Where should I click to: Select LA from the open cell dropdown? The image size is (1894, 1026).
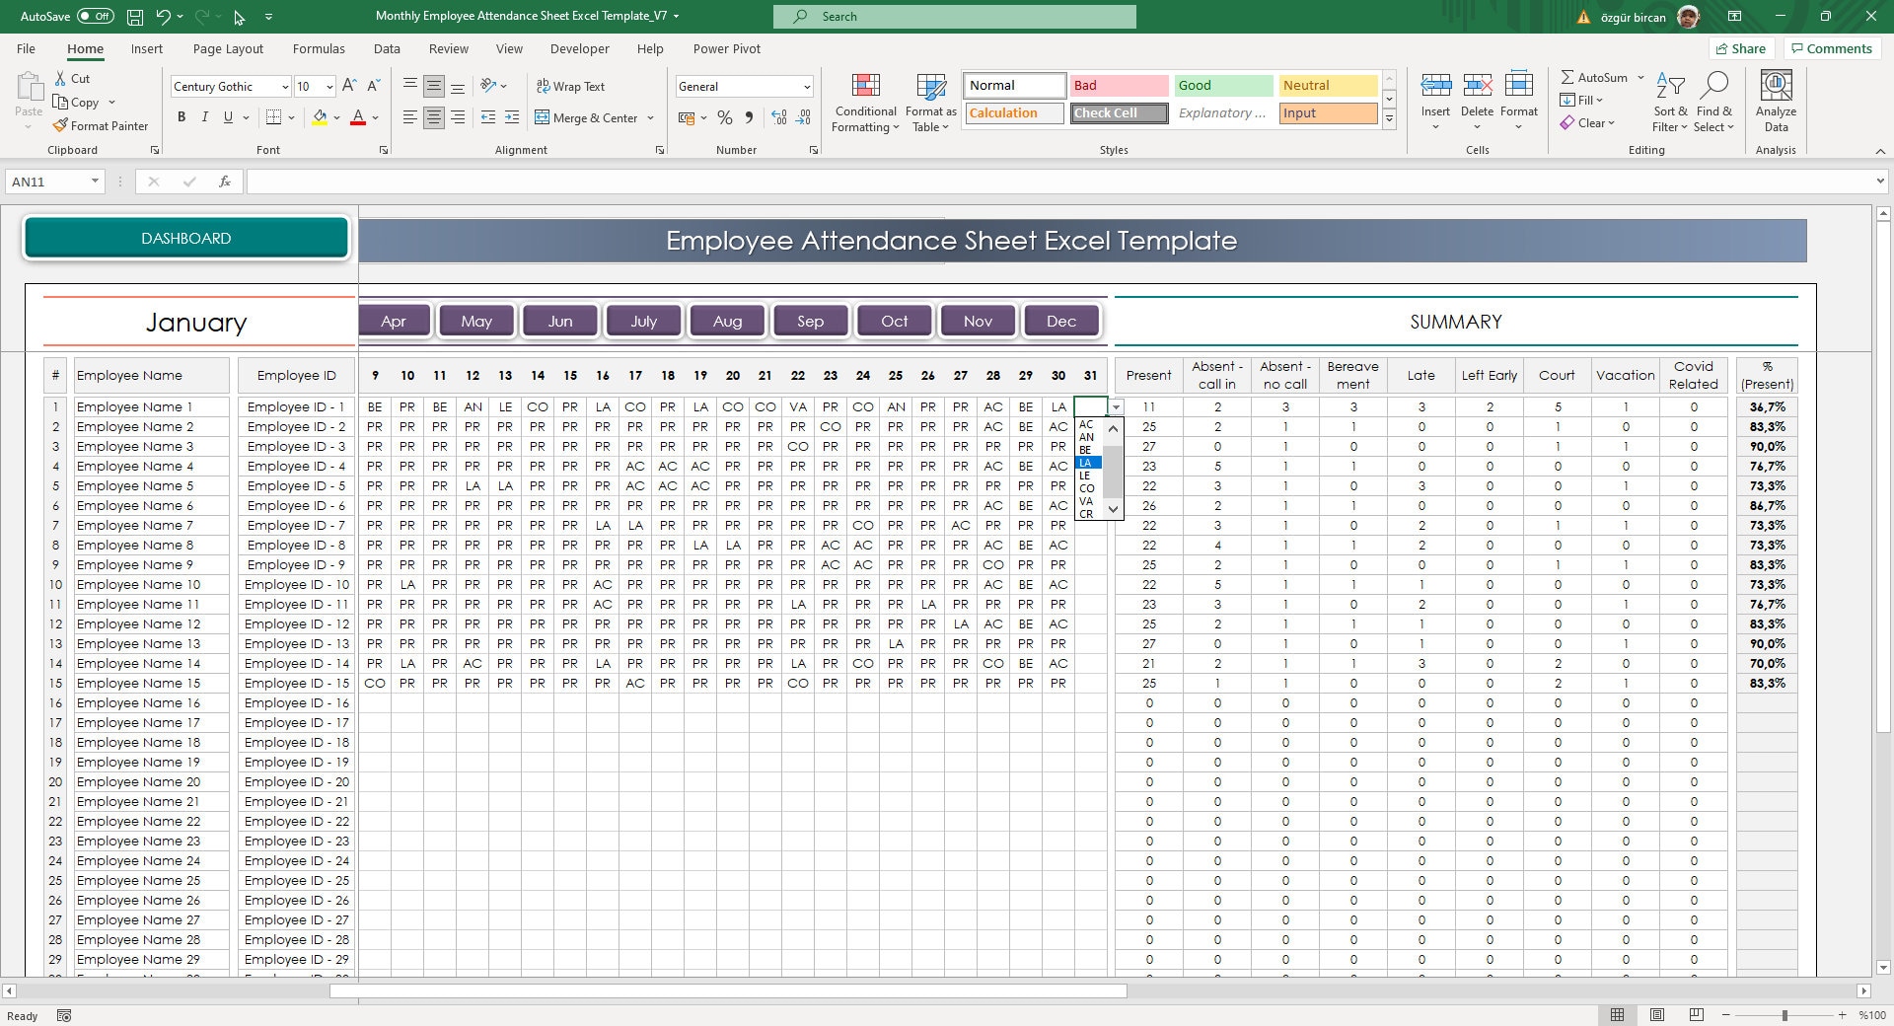(x=1086, y=461)
